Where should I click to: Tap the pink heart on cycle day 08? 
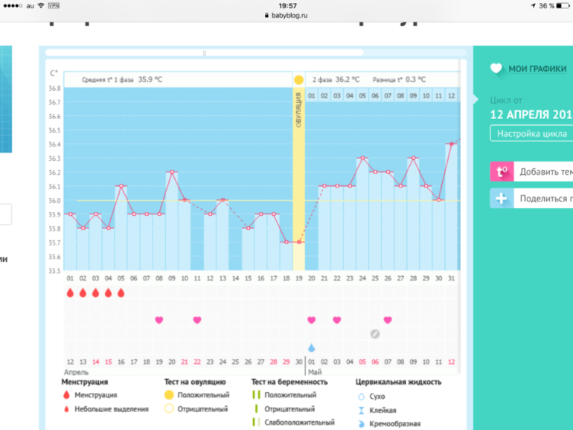159,320
